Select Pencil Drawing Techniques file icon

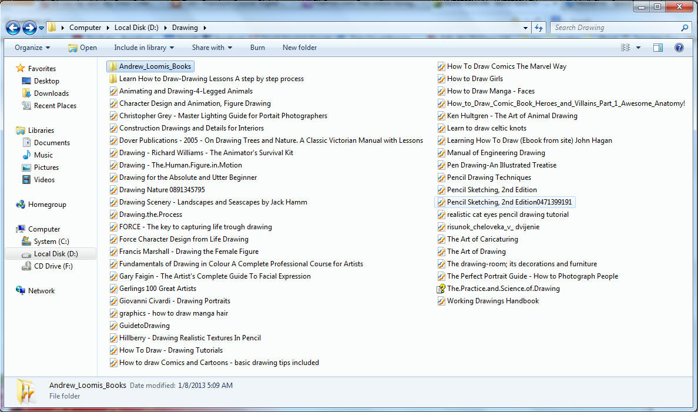(x=441, y=177)
